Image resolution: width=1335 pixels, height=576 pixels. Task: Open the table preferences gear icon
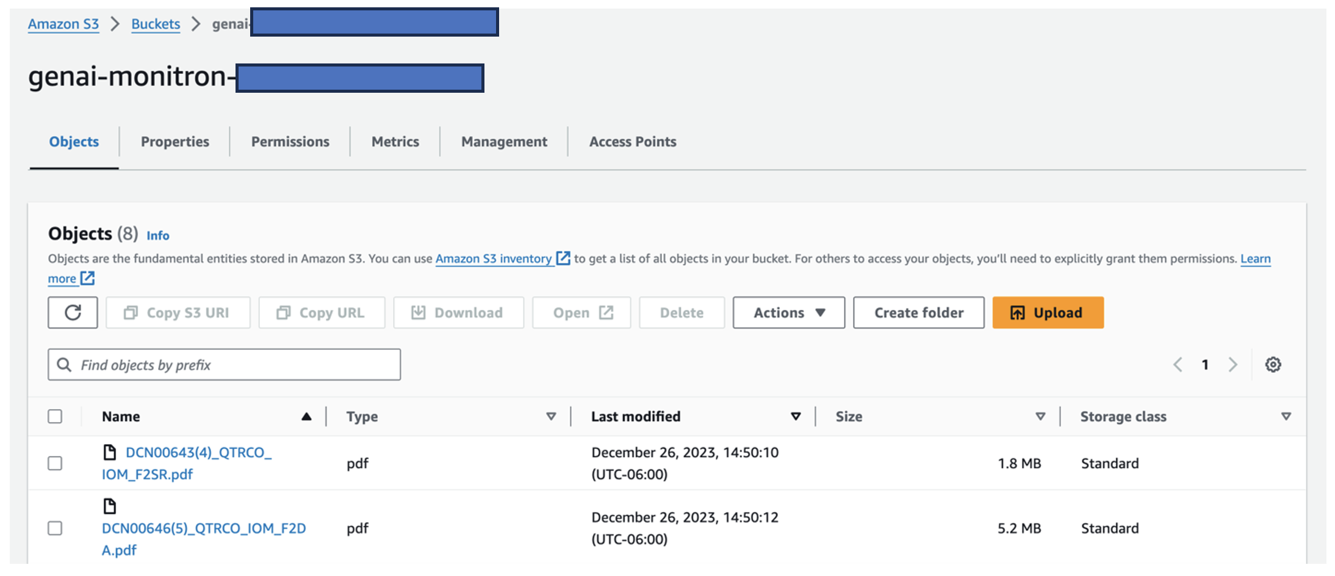coord(1273,365)
